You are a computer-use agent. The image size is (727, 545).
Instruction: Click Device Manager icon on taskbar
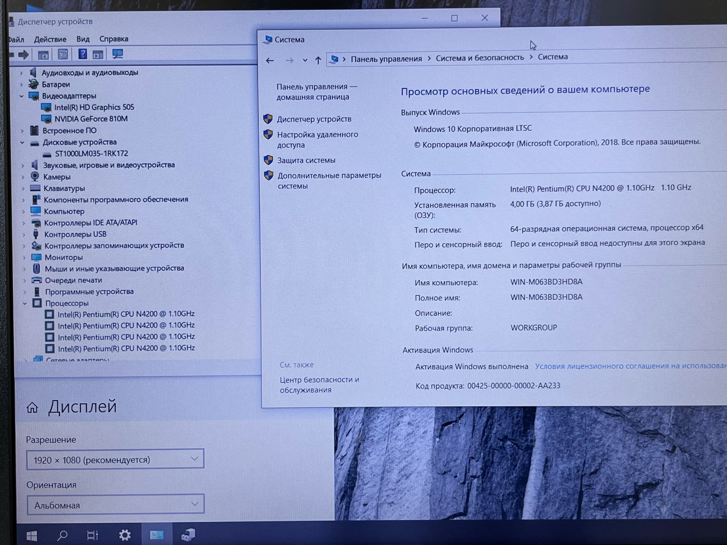[188, 534]
